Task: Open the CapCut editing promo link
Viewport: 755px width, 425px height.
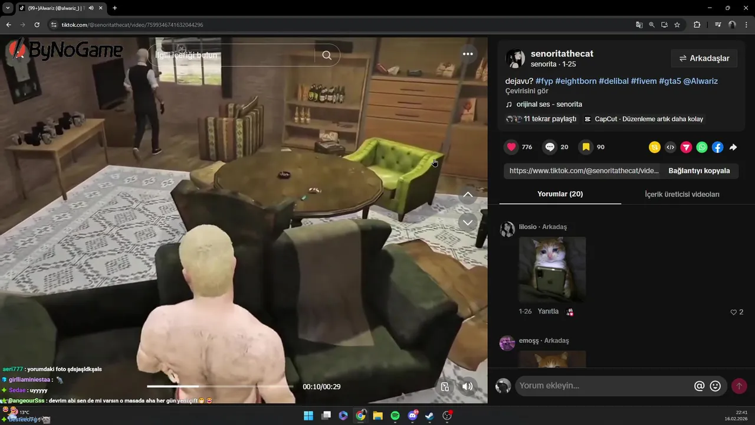Action: 644,119
